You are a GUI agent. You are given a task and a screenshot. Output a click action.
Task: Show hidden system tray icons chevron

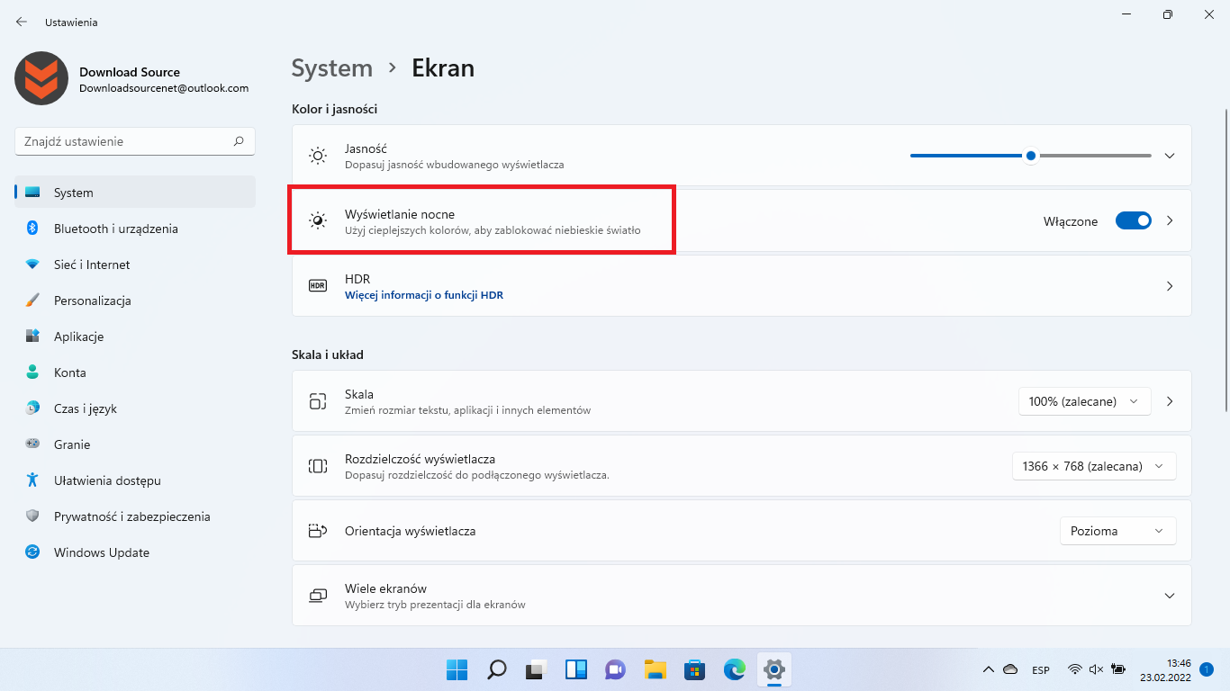coord(989,669)
